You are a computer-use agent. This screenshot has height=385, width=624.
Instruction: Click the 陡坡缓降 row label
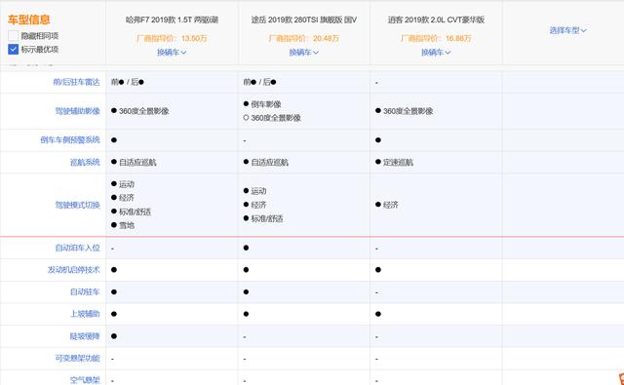85,336
